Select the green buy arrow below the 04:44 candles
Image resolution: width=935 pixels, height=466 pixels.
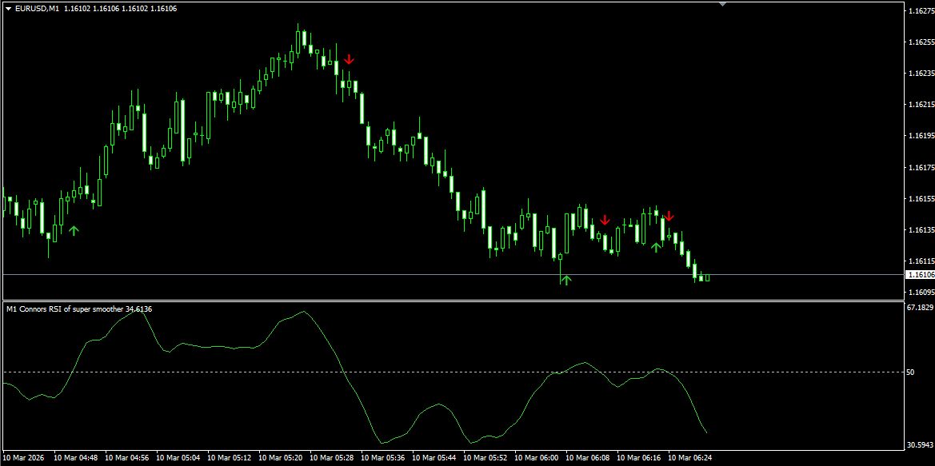[x=74, y=231]
